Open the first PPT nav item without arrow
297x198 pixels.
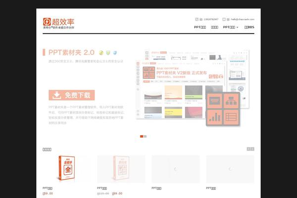tap(200, 27)
